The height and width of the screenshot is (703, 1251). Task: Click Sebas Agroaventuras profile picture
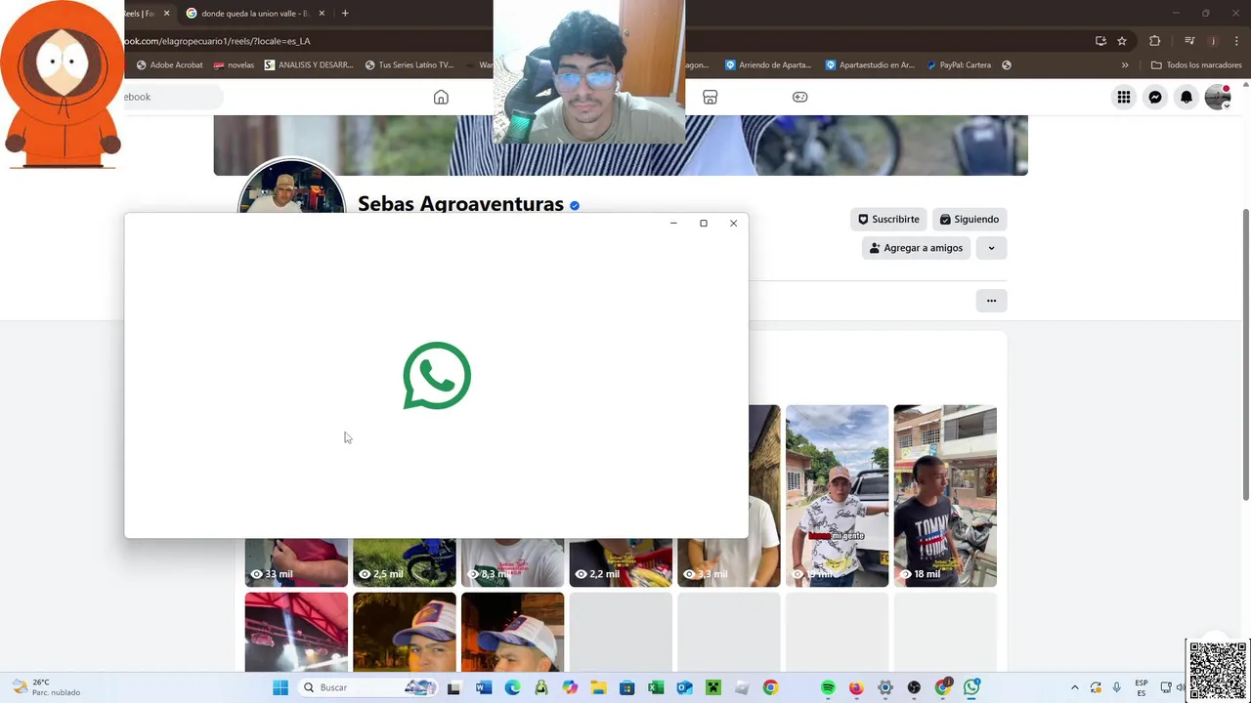coord(291,187)
